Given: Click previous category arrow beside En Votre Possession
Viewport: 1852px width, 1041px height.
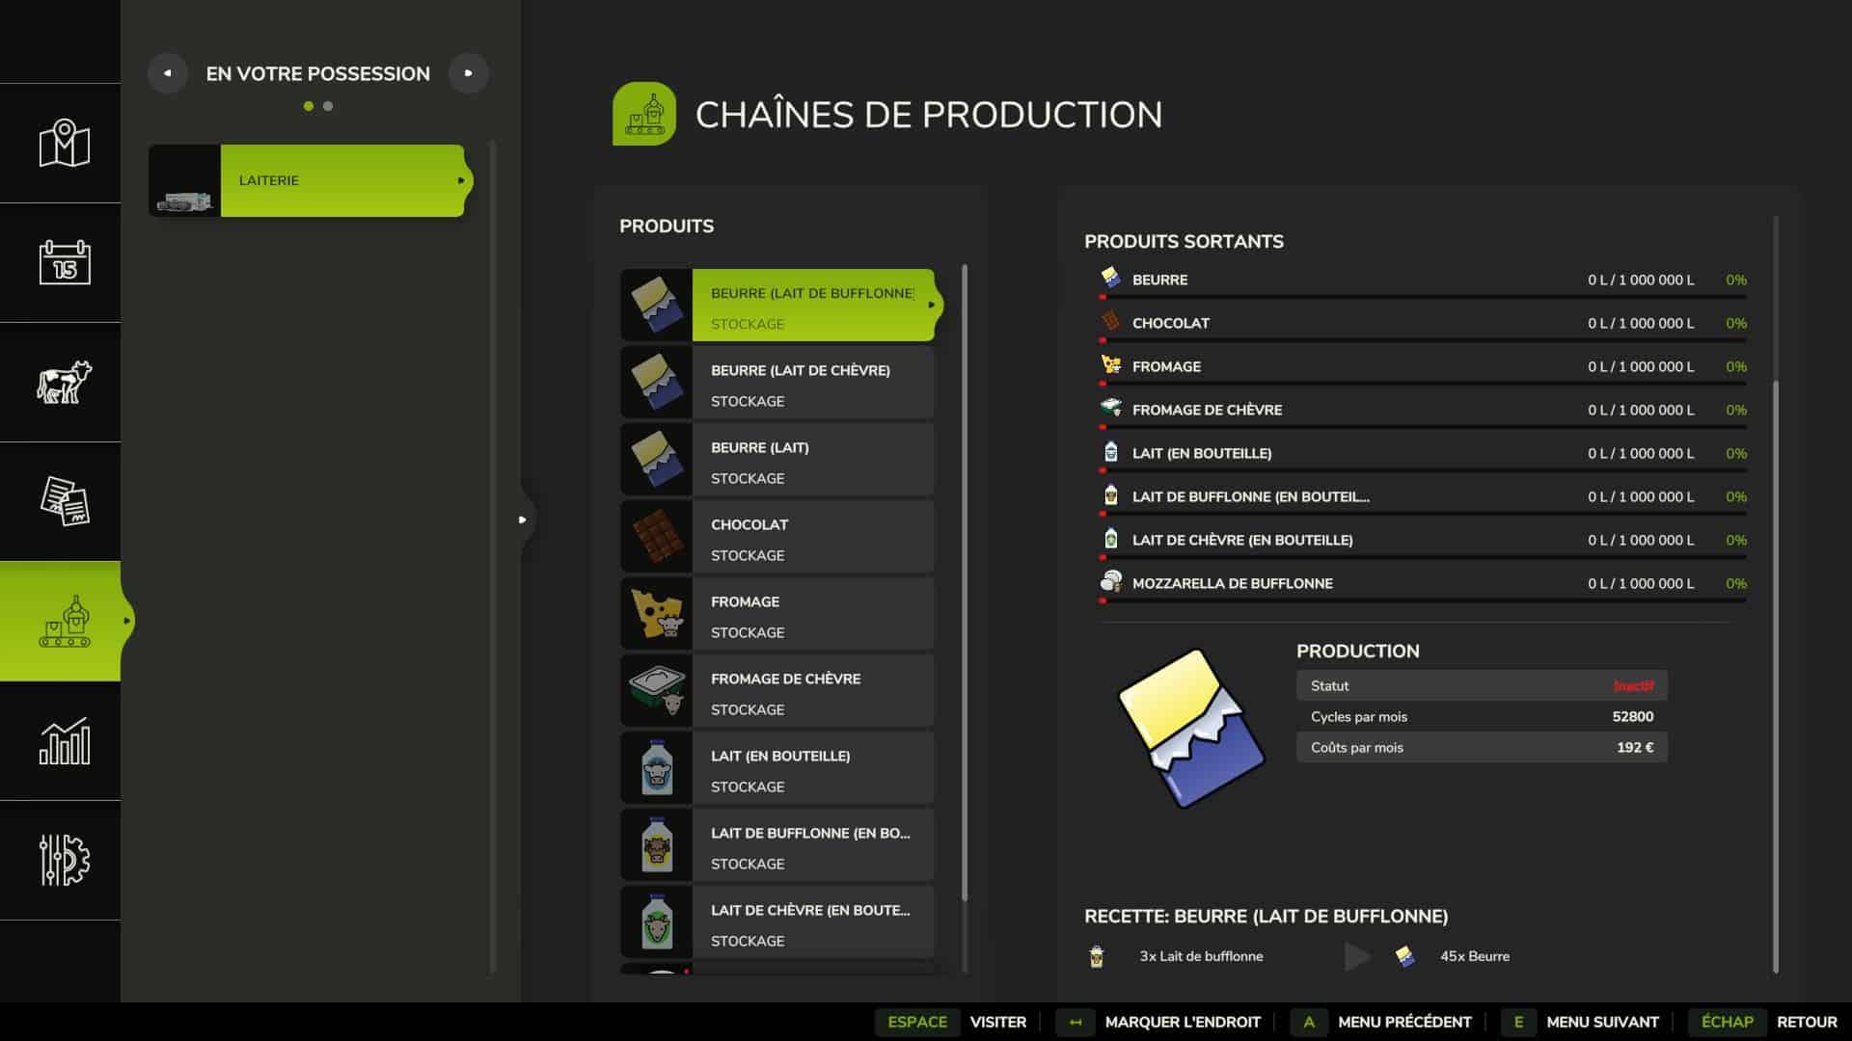Looking at the screenshot, I should point(167,73).
